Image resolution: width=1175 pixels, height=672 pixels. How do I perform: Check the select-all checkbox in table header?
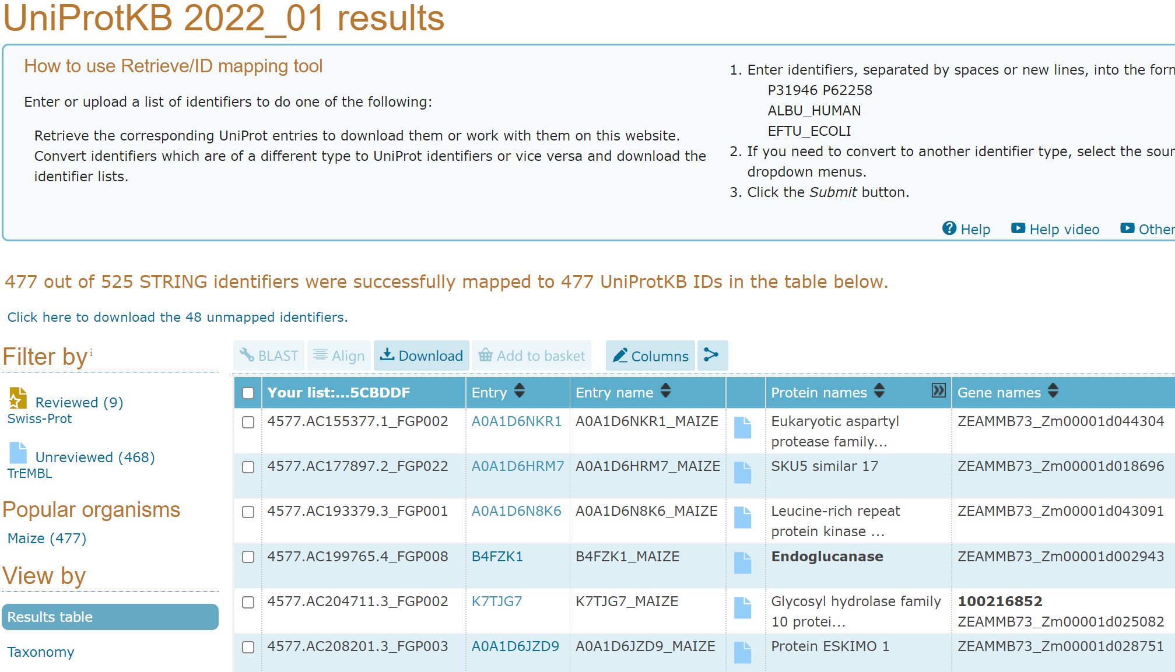coord(248,393)
